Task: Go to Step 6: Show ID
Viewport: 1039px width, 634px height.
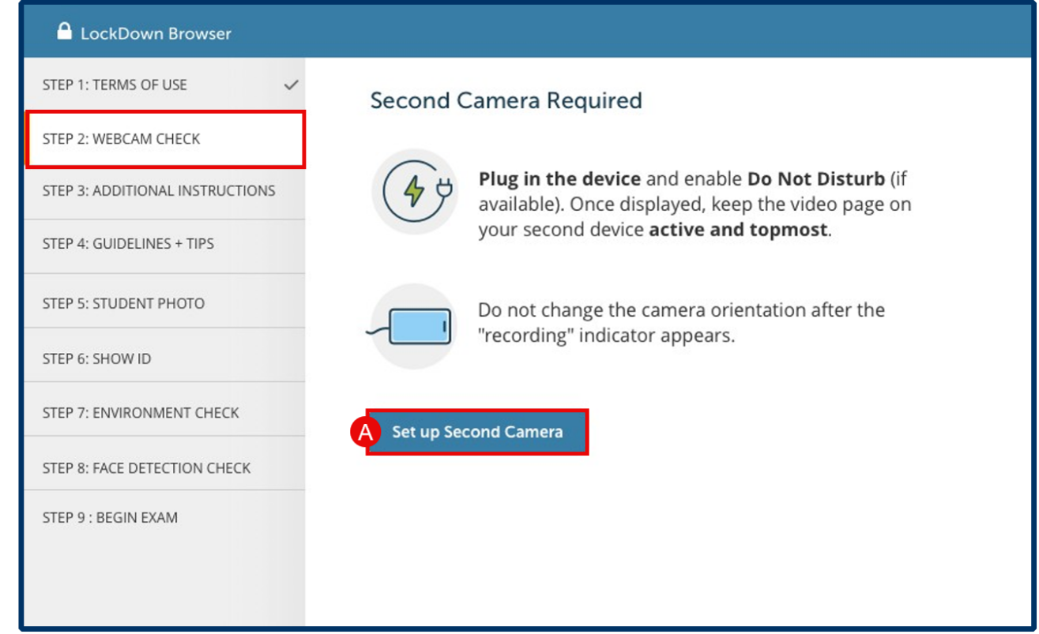Action: [x=164, y=357]
